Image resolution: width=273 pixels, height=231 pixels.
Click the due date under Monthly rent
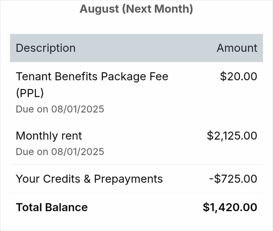click(x=60, y=152)
